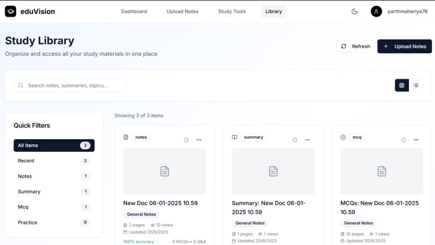Select the Recent quick filter
This screenshot has height=245, width=435.
(54, 160)
